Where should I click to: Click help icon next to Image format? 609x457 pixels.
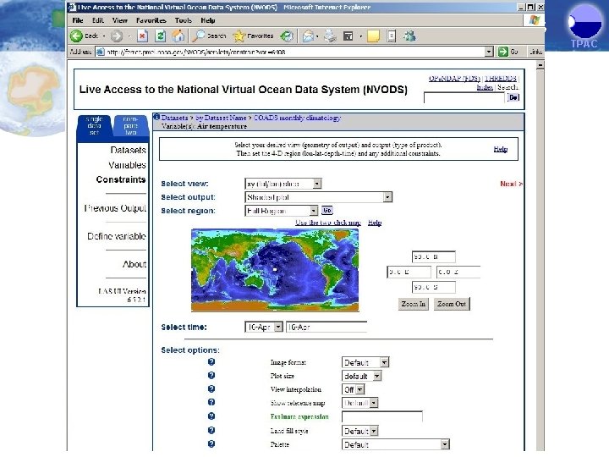[211, 362]
